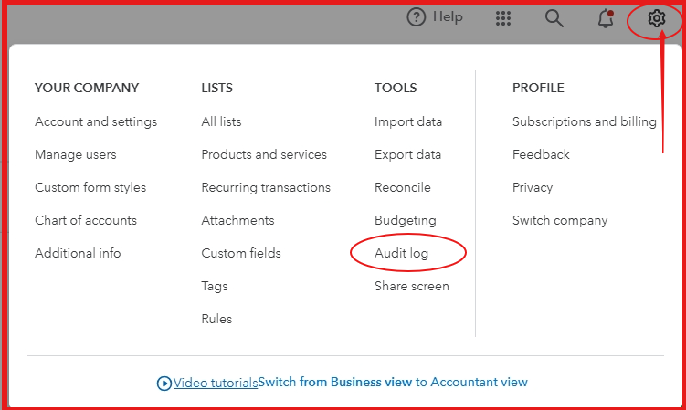Open Subscriptions and billing
Viewport: 686px width, 410px height.
(584, 121)
